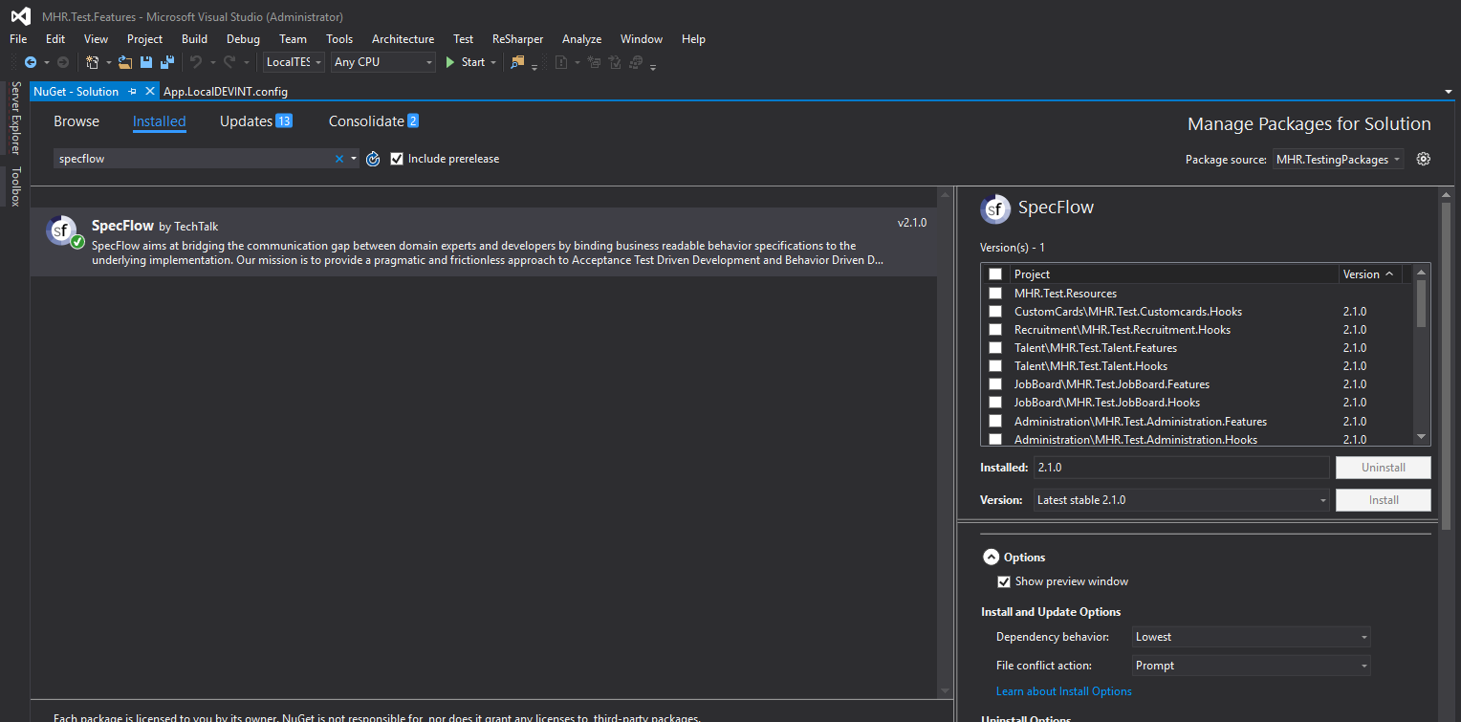Open the Navigate Backward history dropdown

coord(45,62)
